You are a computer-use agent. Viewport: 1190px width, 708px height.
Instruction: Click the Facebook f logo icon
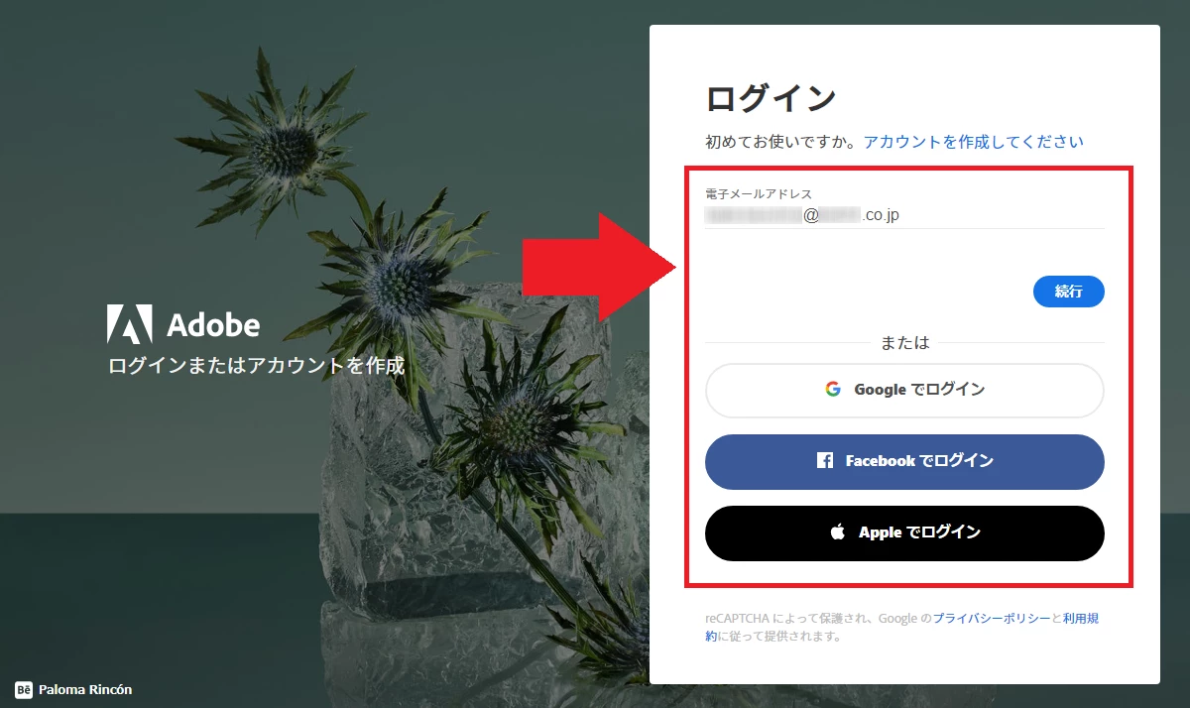(x=824, y=461)
